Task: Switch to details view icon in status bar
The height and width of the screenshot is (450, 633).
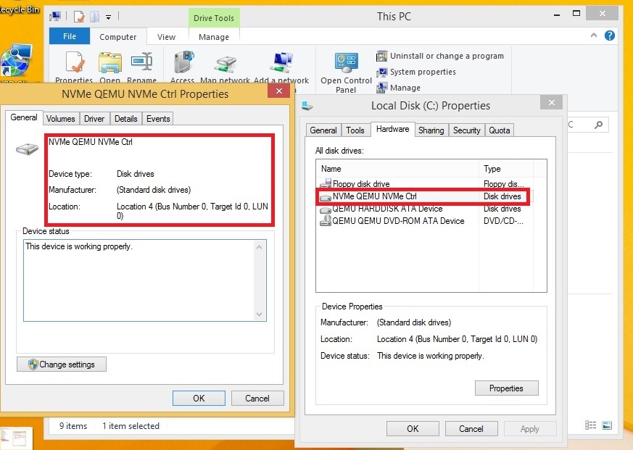Action: point(590,425)
